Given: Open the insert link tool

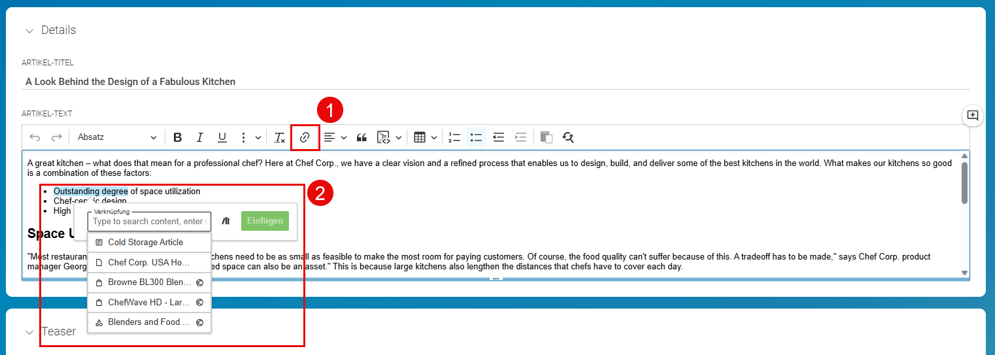Looking at the screenshot, I should coord(304,137).
